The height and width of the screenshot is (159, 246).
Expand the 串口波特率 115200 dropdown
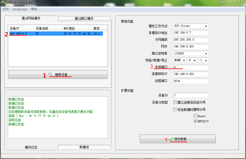pos(206,53)
